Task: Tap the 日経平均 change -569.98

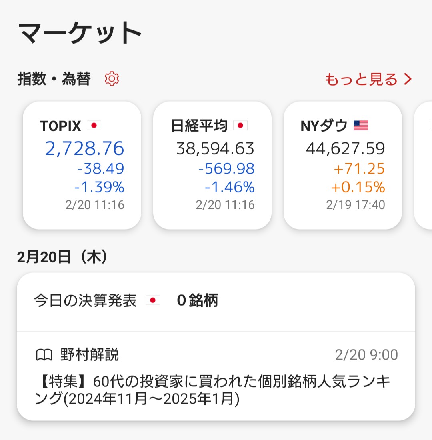Action: 226,169
